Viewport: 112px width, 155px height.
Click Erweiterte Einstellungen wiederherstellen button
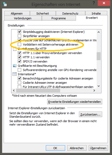(75, 102)
